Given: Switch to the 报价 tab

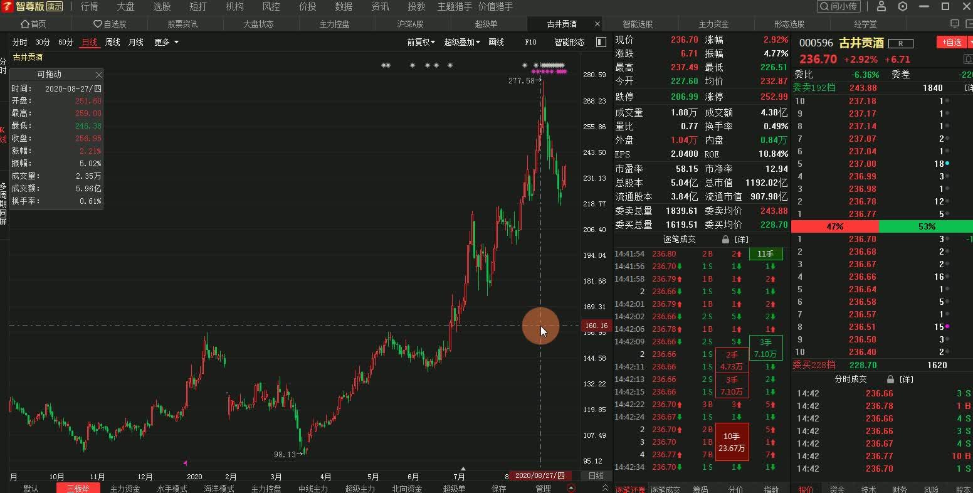Looking at the screenshot, I should [x=806, y=489].
